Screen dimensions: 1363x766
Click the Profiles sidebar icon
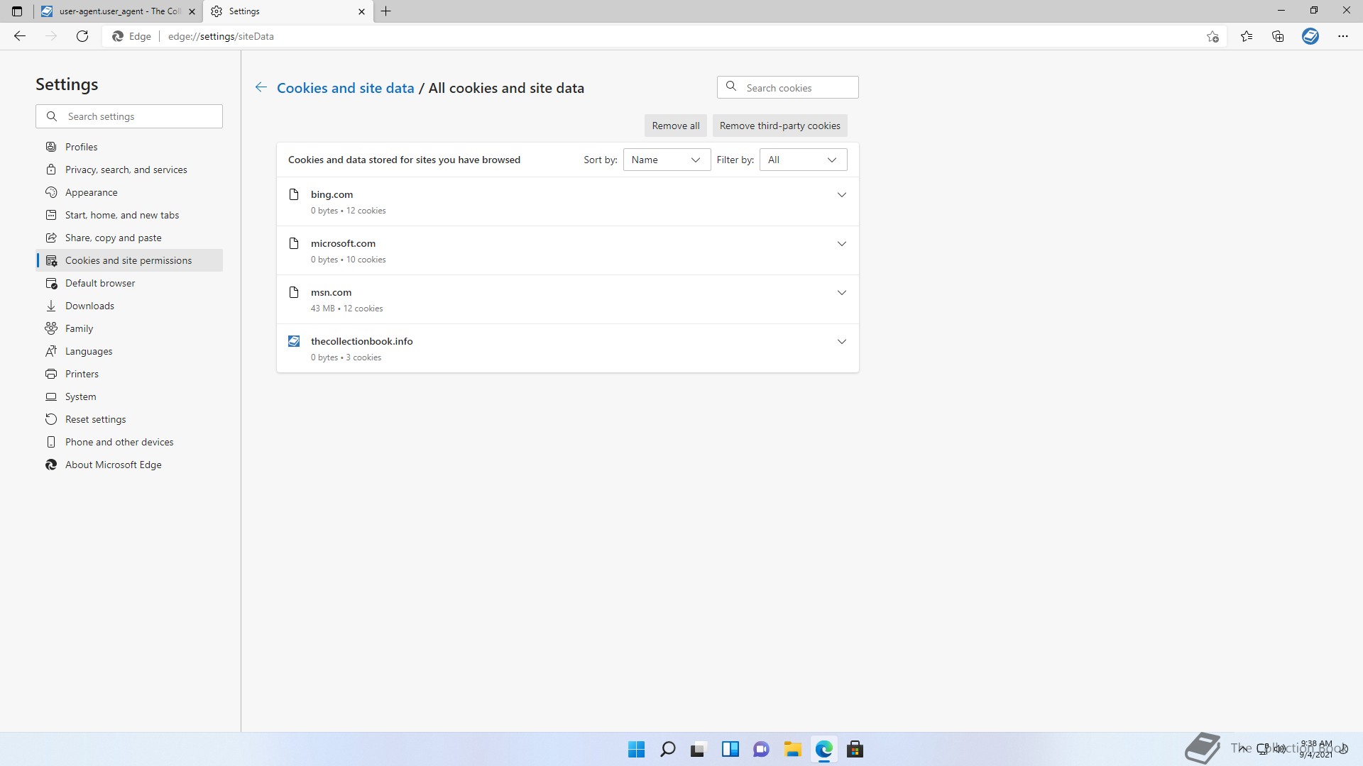(51, 147)
